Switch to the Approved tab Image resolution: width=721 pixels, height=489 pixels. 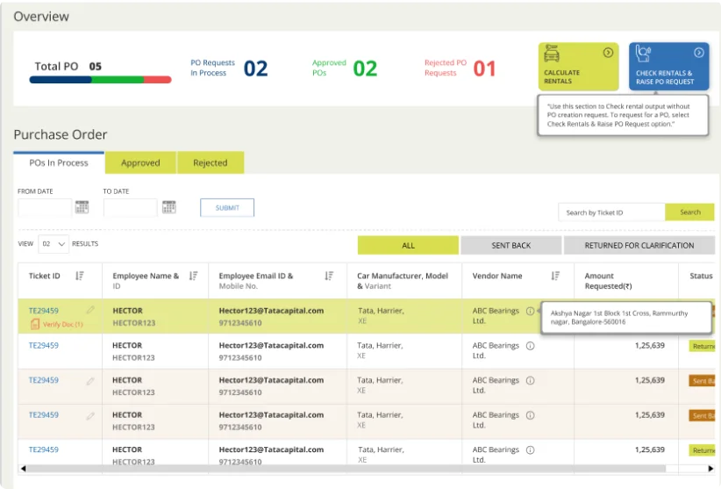click(140, 162)
